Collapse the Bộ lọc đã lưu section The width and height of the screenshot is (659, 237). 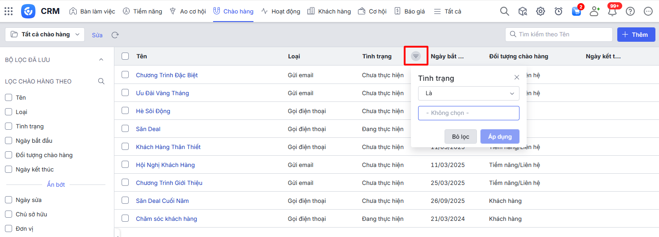(101, 60)
